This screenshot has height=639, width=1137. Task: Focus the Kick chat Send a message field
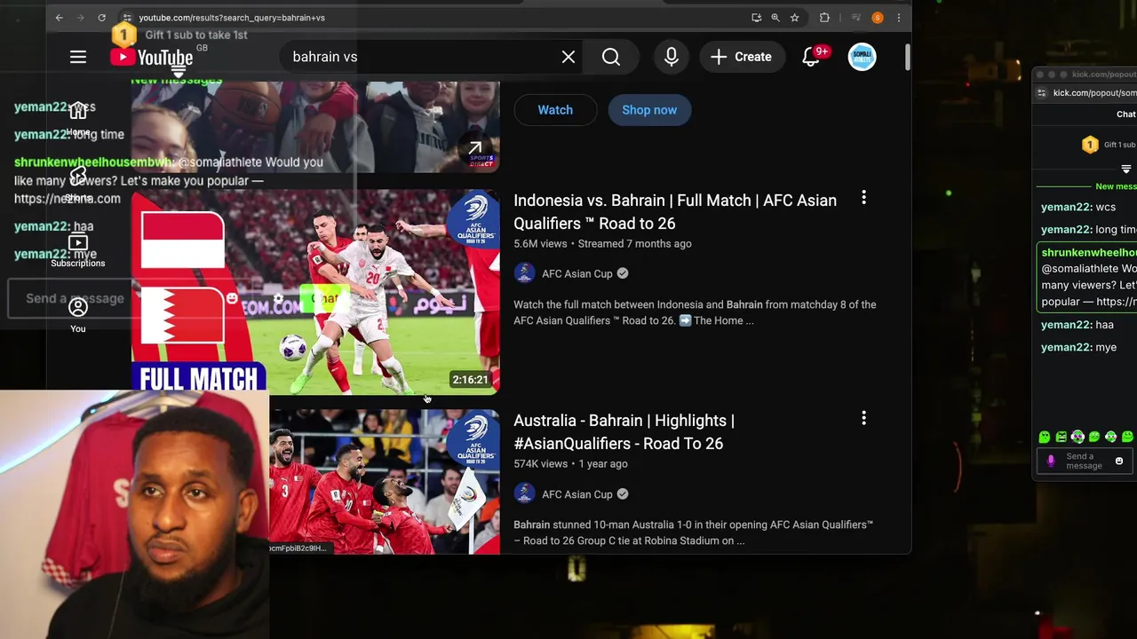1084,461
